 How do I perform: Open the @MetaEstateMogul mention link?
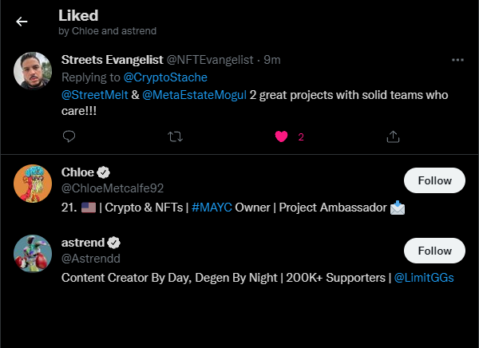click(x=188, y=95)
